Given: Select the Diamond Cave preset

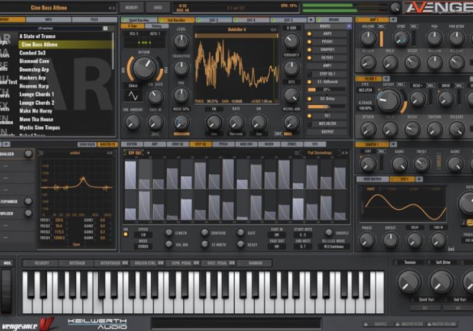Looking at the screenshot, I should point(34,61).
